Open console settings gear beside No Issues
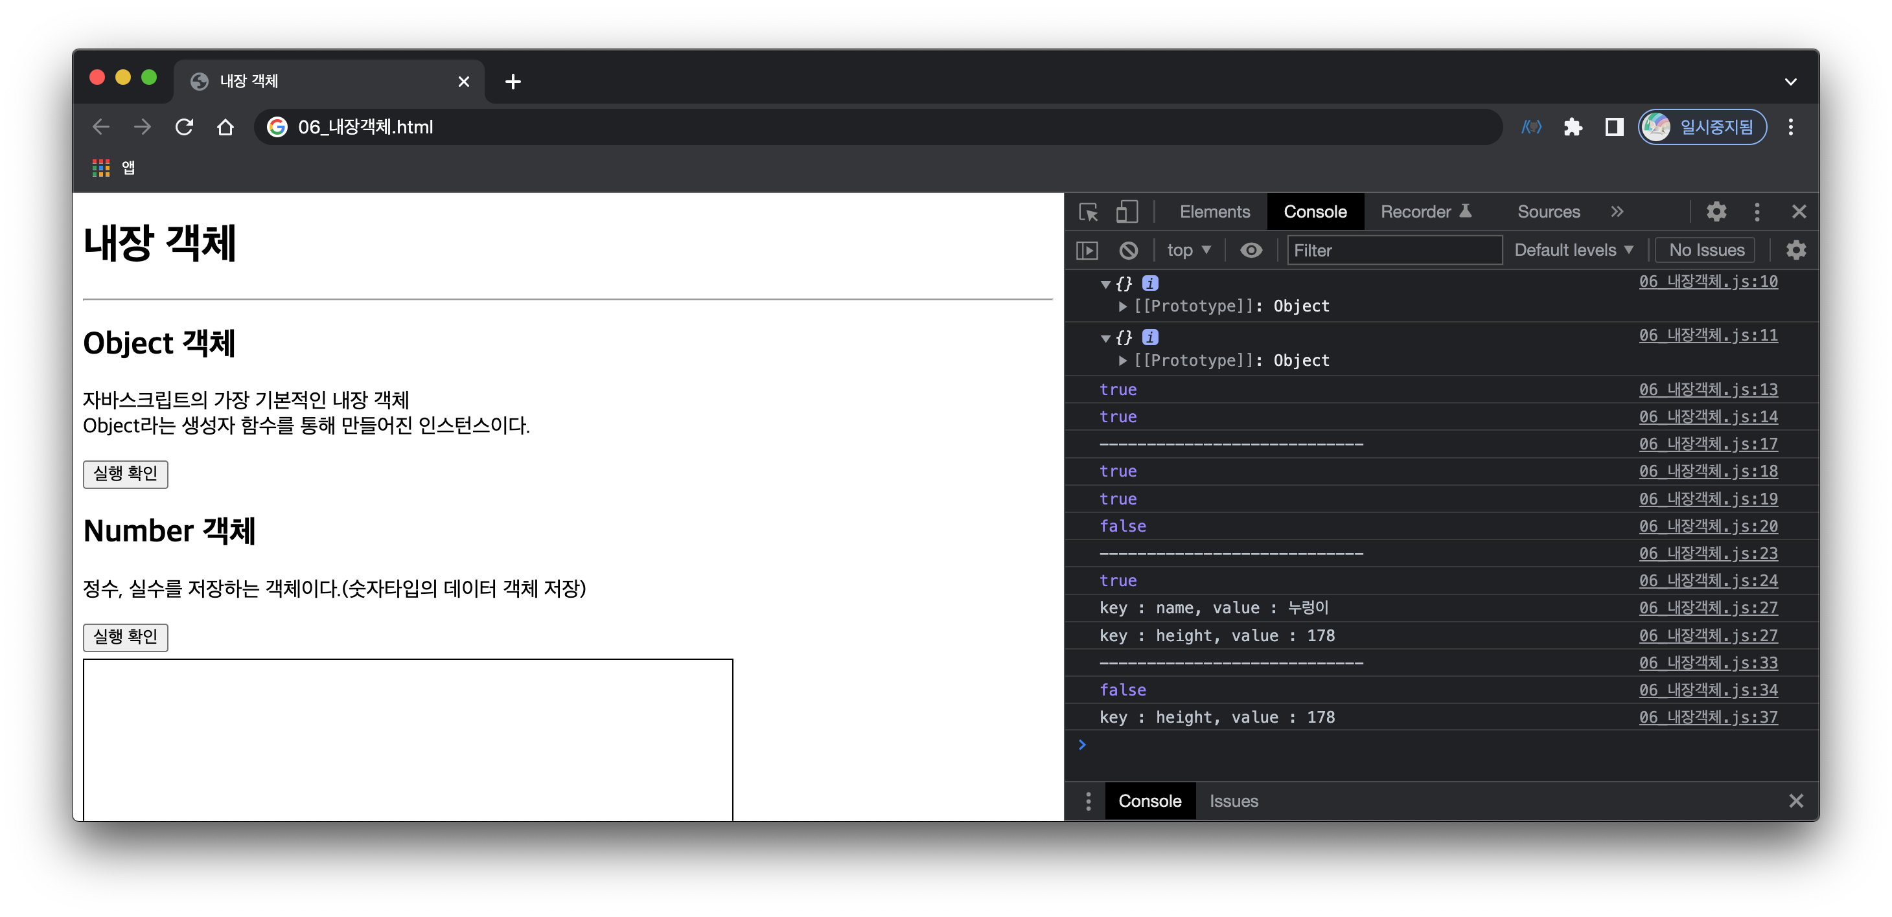 [x=1796, y=251]
